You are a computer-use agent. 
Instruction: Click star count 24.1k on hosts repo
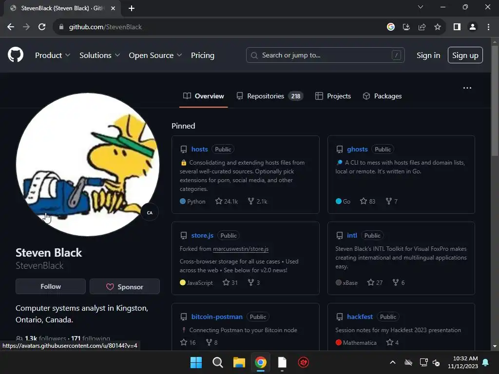click(x=227, y=201)
